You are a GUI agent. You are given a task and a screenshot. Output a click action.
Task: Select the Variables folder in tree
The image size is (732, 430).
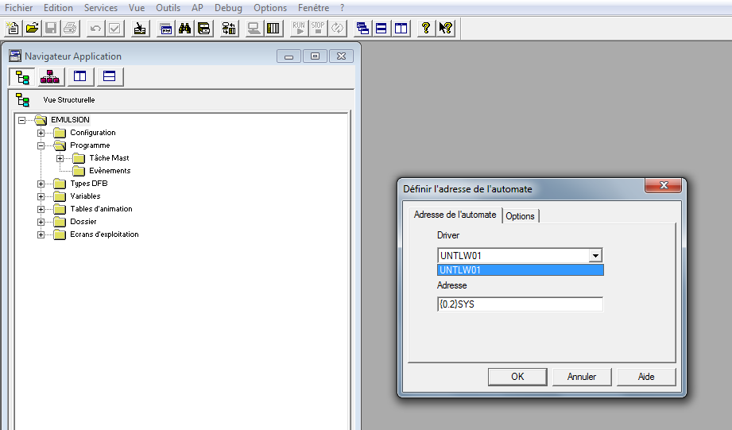[x=85, y=196]
